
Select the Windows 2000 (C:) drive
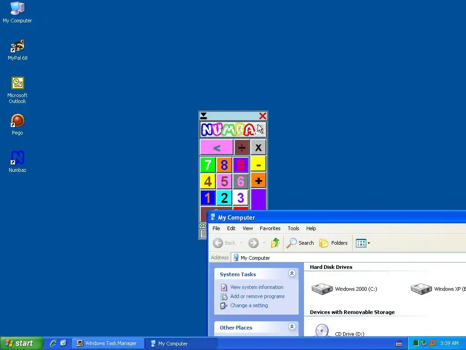pyautogui.click(x=344, y=288)
